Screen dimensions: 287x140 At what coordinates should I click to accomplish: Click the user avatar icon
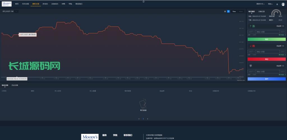click(x=283, y=4)
